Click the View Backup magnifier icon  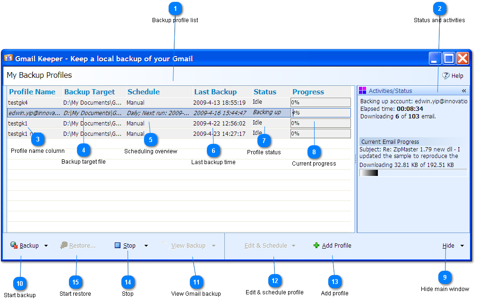point(165,245)
